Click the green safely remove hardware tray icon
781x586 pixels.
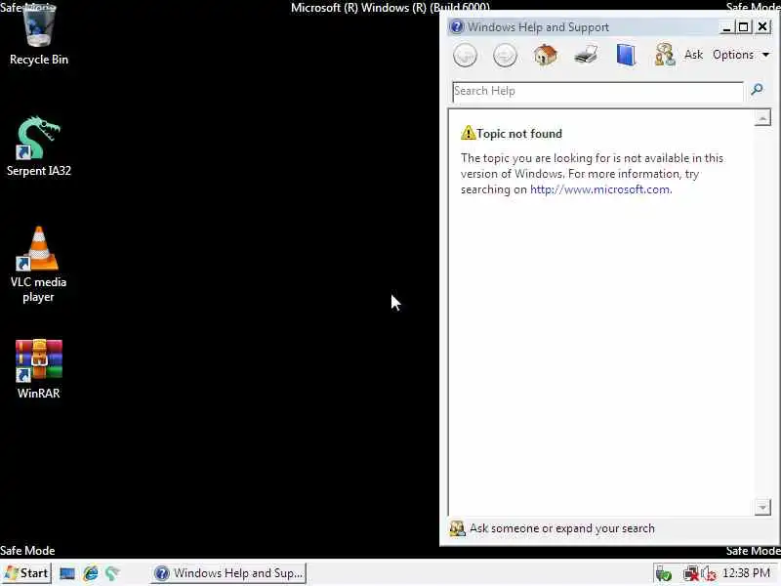click(663, 574)
